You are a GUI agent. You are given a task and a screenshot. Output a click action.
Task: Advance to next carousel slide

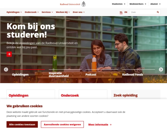(161, 70)
